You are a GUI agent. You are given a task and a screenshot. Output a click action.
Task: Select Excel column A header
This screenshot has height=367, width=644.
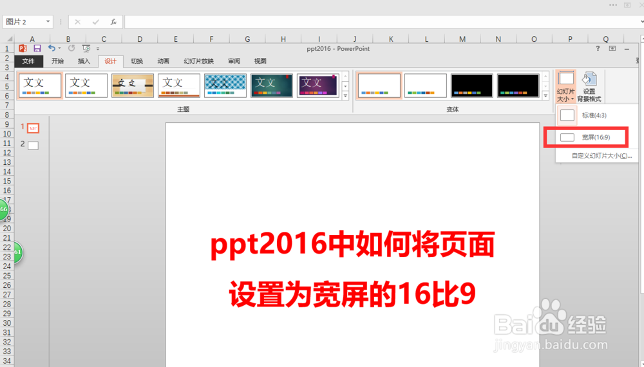(x=32, y=39)
